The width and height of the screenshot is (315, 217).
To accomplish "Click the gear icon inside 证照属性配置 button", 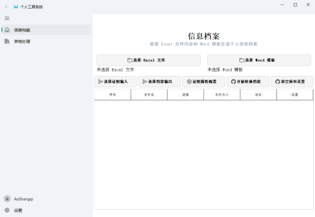I will click(x=189, y=81).
